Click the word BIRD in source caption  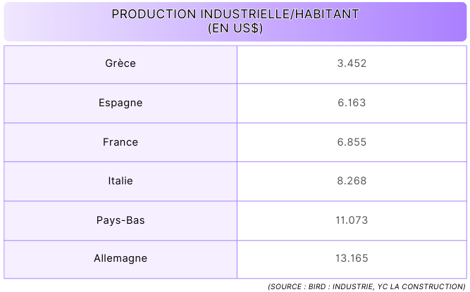[x=317, y=286]
